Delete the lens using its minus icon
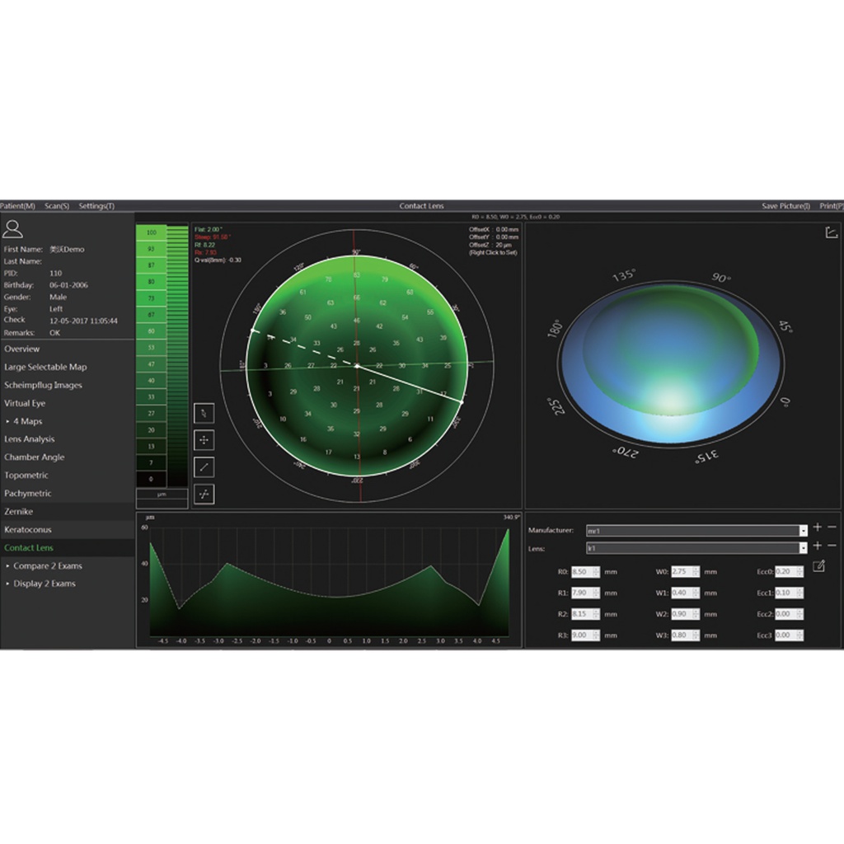The height and width of the screenshot is (844, 844). (832, 546)
